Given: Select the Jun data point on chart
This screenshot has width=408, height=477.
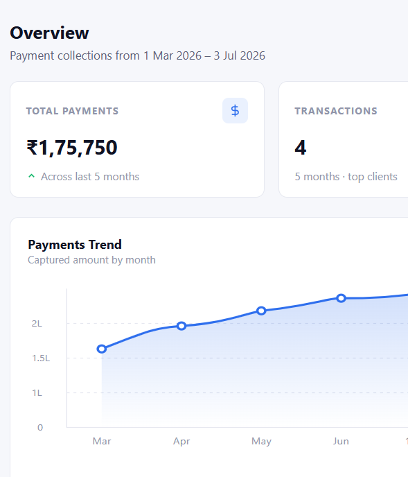Looking at the screenshot, I should [x=341, y=298].
